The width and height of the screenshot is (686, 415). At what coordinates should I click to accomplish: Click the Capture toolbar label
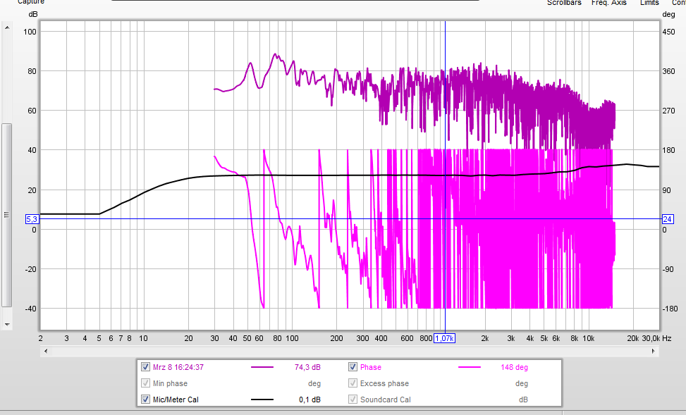[30, 2]
